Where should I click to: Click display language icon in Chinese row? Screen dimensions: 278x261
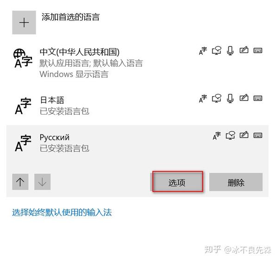click(203, 51)
